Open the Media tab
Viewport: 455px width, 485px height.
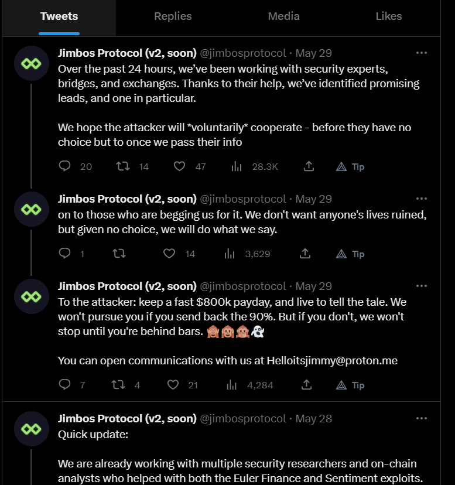click(x=283, y=16)
